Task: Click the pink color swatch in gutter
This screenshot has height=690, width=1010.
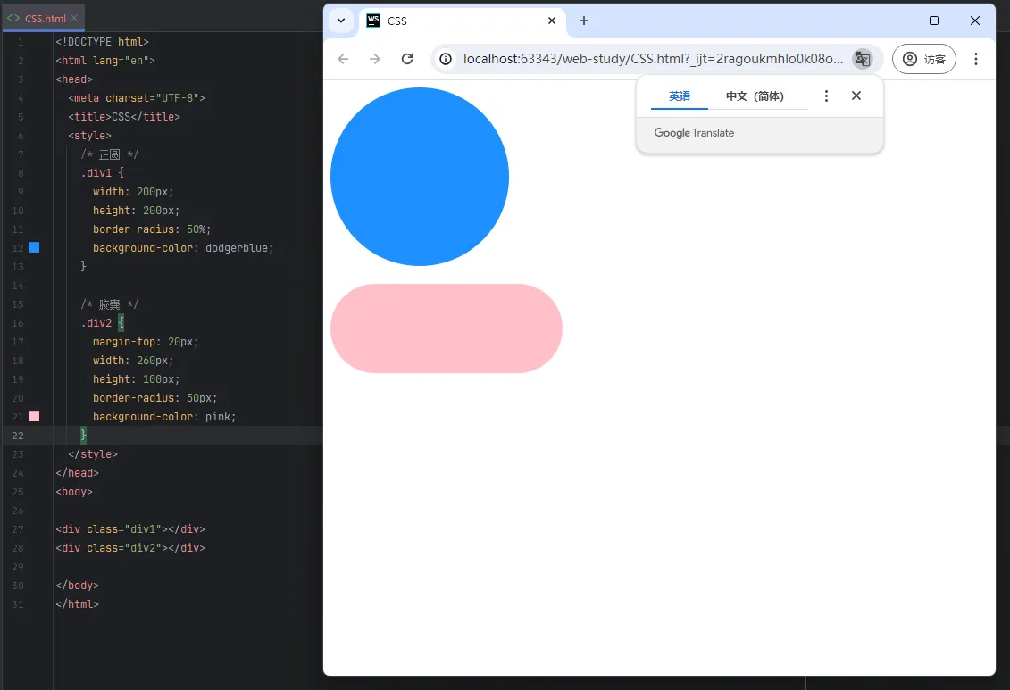Action: point(34,416)
